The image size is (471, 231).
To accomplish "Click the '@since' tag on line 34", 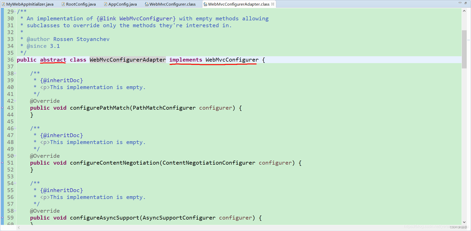I will 37,46.
